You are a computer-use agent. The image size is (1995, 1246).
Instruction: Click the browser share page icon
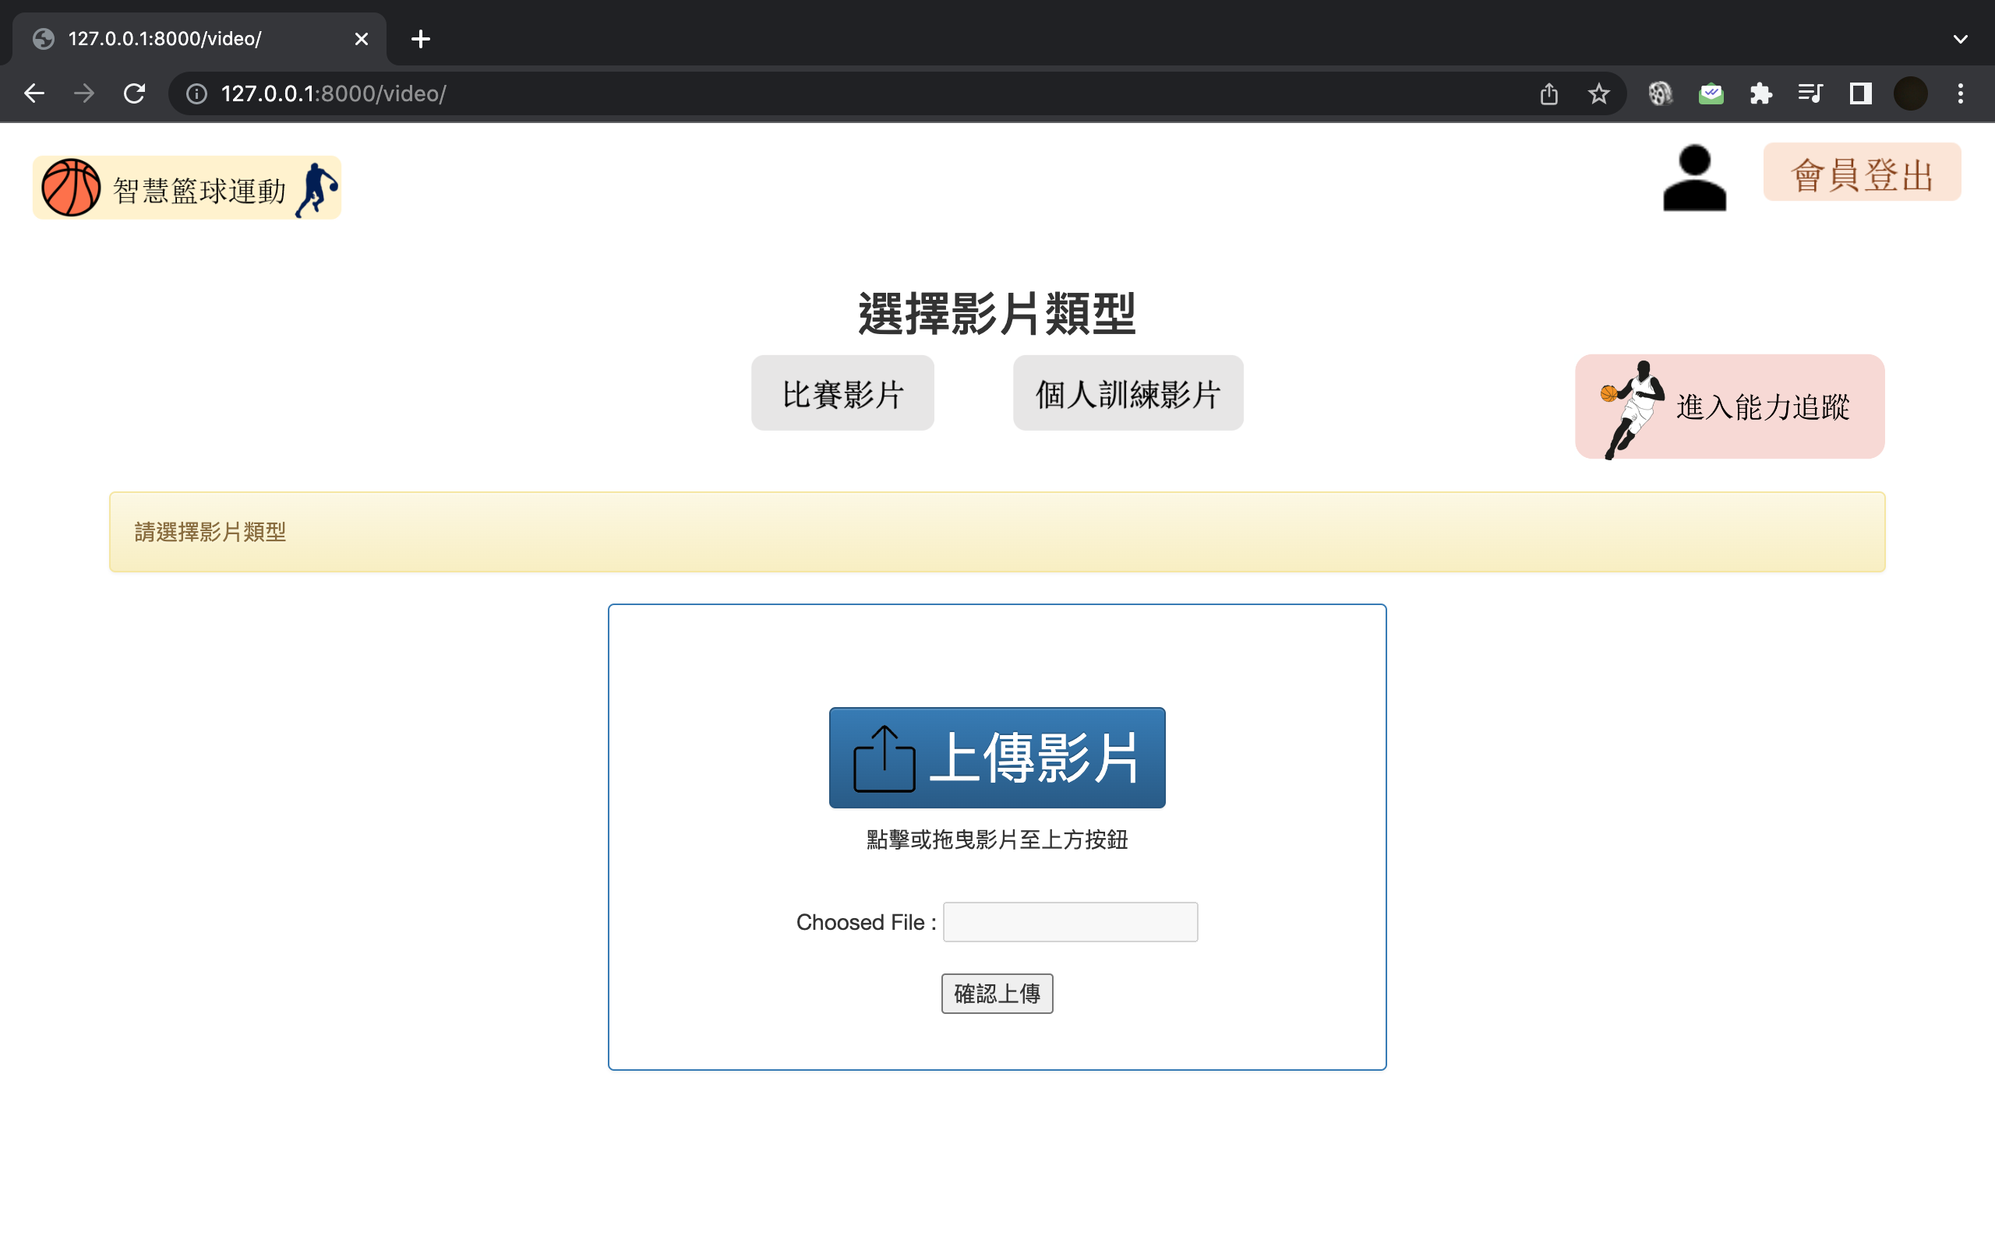coord(1549,94)
